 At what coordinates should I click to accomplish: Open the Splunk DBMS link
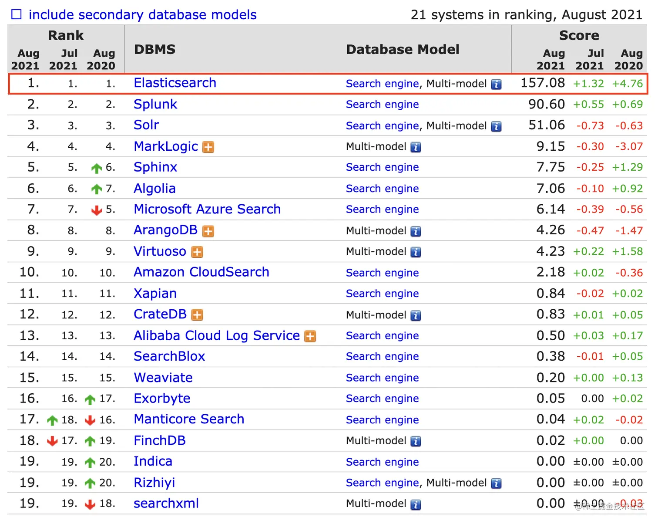coord(155,105)
